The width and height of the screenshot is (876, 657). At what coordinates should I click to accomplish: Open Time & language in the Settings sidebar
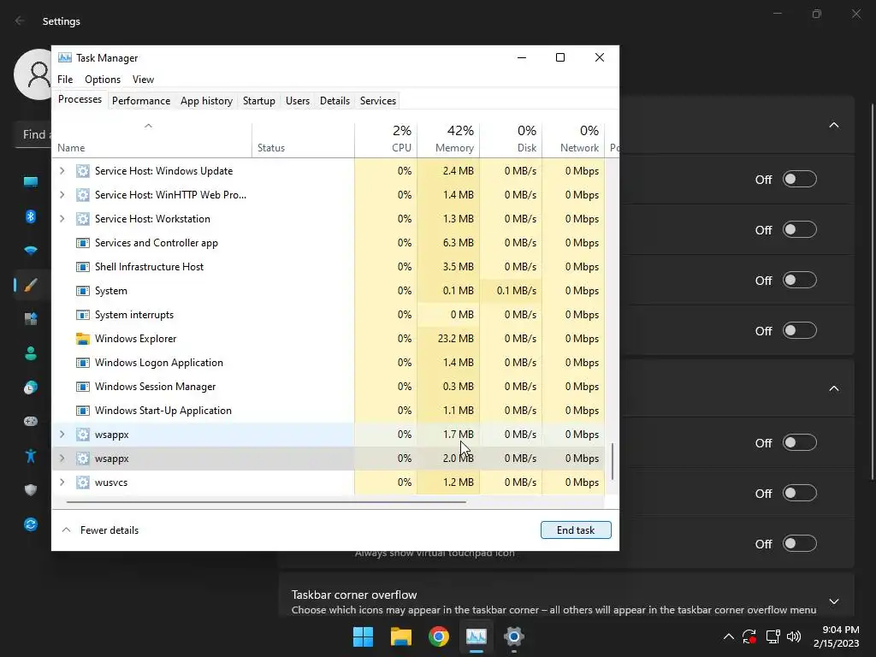(x=31, y=388)
